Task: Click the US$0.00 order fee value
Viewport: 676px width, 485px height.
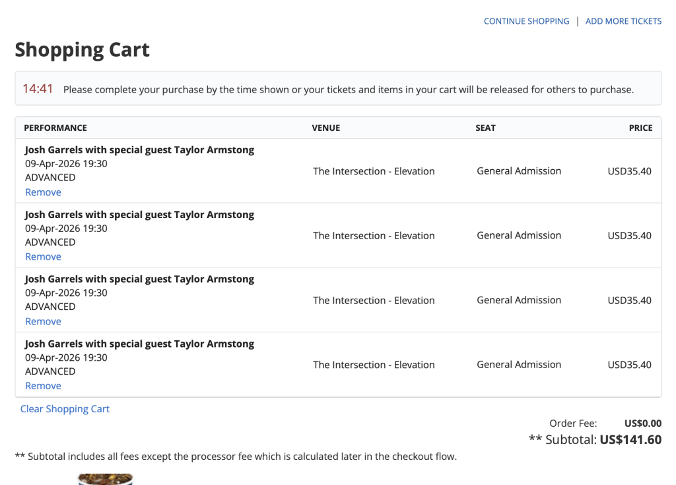Action: click(x=642, y=424)
